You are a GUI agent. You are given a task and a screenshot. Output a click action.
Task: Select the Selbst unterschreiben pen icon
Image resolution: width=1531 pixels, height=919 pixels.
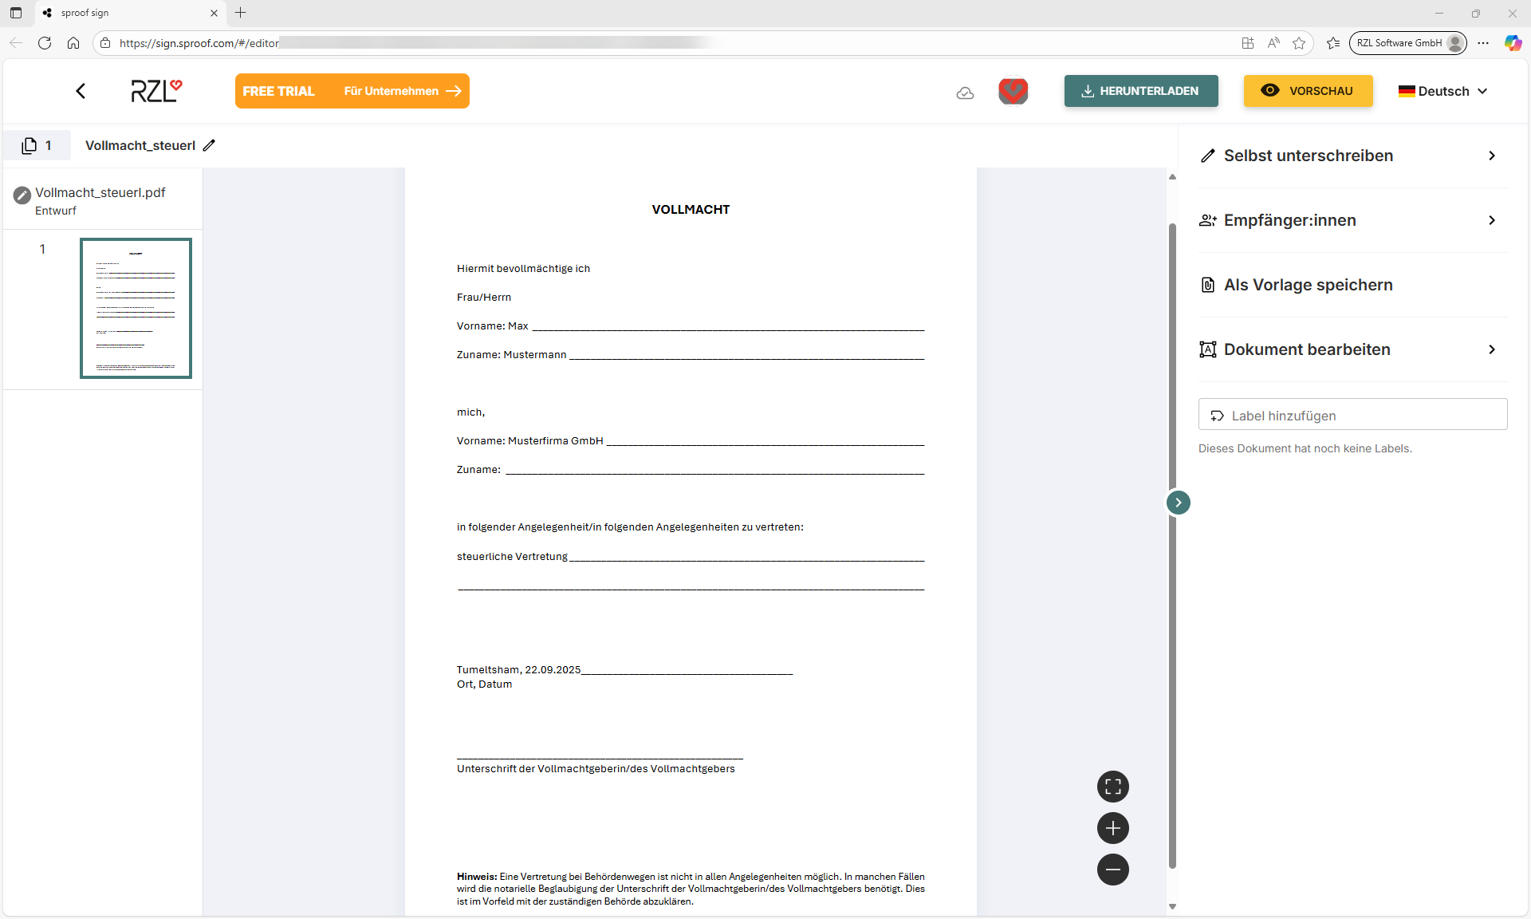point(1208,155)
